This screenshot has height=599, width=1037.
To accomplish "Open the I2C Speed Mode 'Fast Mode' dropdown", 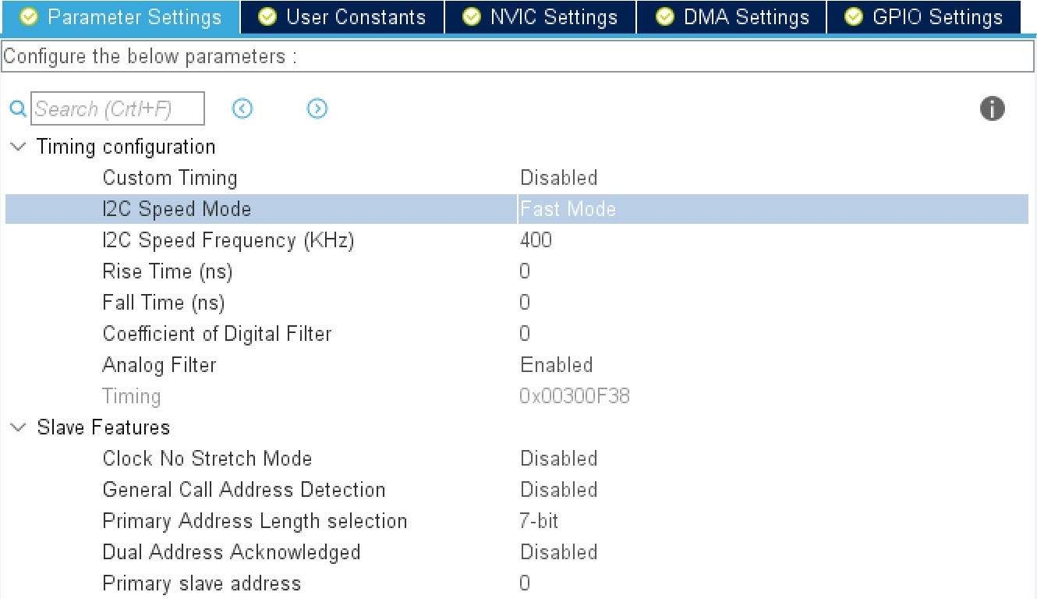I will coord(773,209).
